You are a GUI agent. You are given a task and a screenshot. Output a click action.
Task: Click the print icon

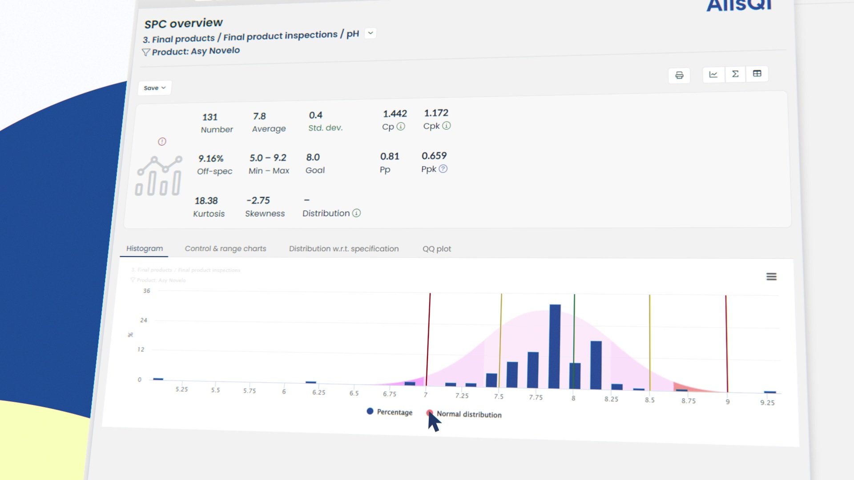point(679,75)
